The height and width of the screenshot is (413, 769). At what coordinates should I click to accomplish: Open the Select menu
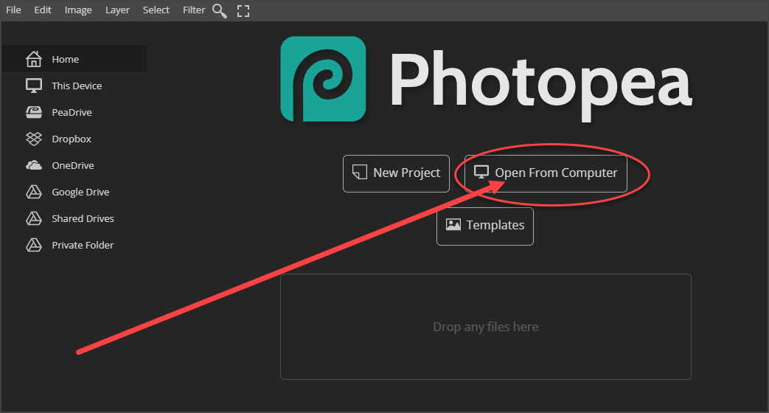coord(156,10)
